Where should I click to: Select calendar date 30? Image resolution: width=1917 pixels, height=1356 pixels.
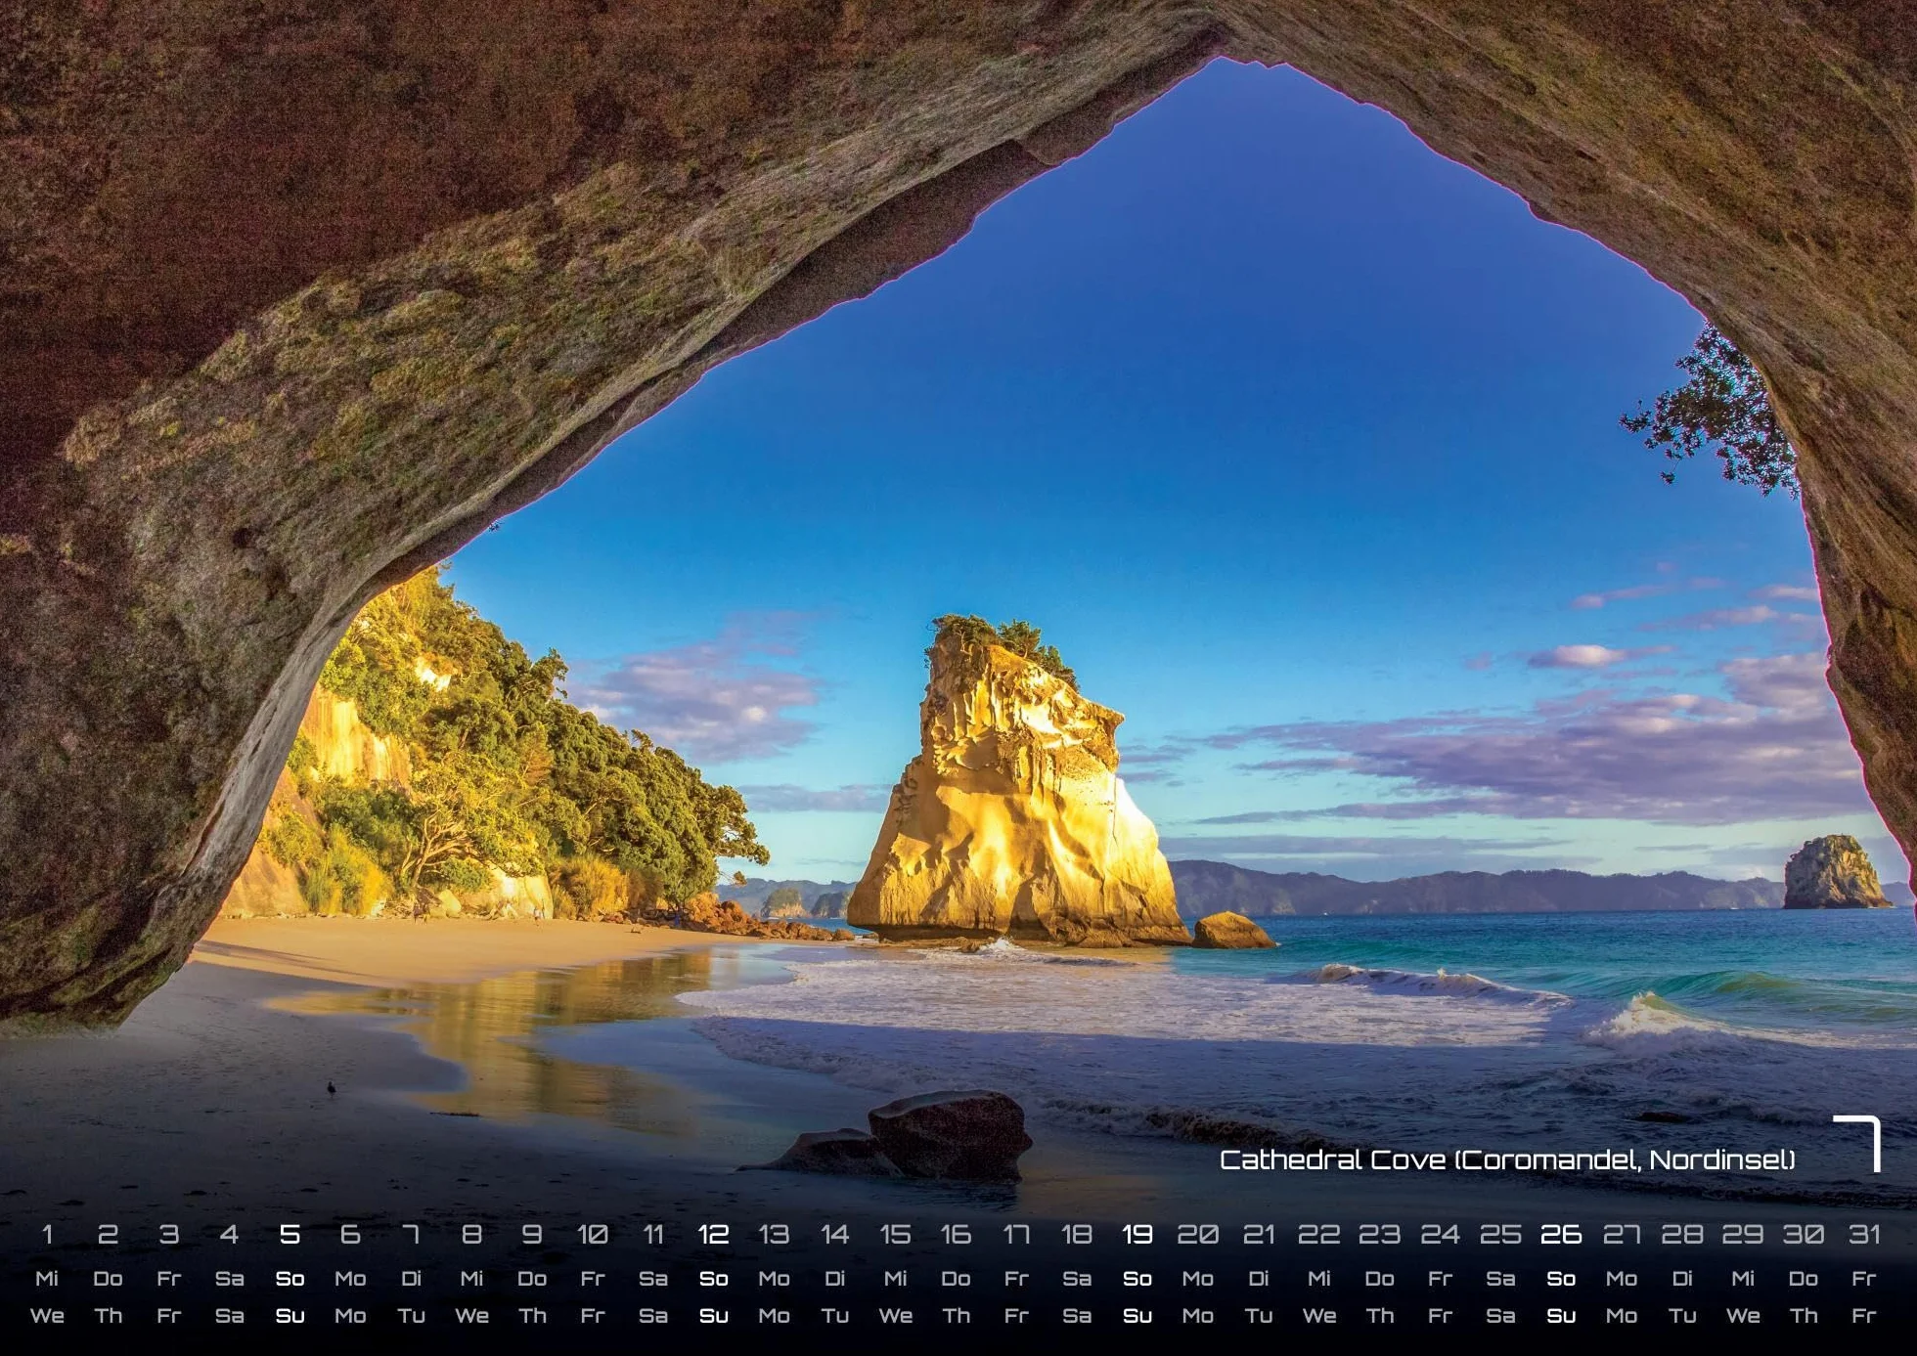coord(1804,1235)
